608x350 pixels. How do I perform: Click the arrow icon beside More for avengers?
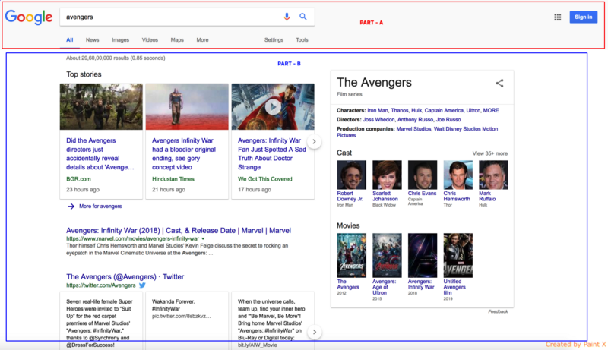[x=71, y=207]
